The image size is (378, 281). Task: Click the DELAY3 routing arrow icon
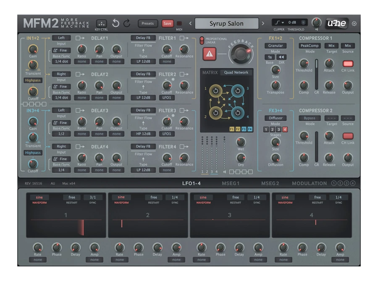[x=80, y=110]
